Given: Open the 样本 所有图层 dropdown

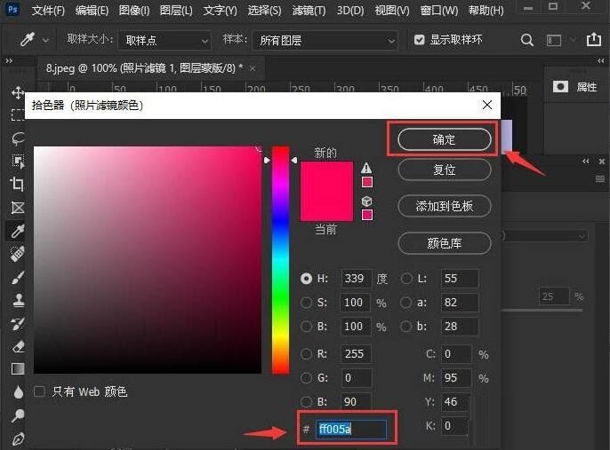Looking at the screenshot, I should [325, 40].
